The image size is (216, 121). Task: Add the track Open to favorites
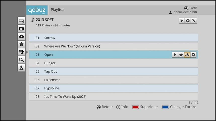tap(181, 55)
